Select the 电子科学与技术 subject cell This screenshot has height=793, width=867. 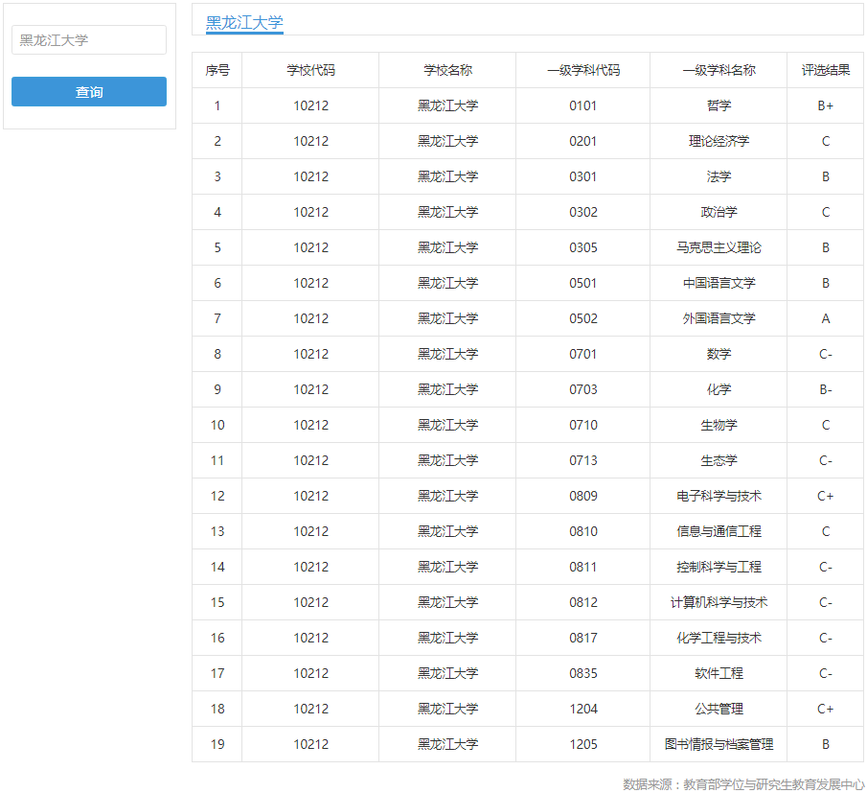719,496
